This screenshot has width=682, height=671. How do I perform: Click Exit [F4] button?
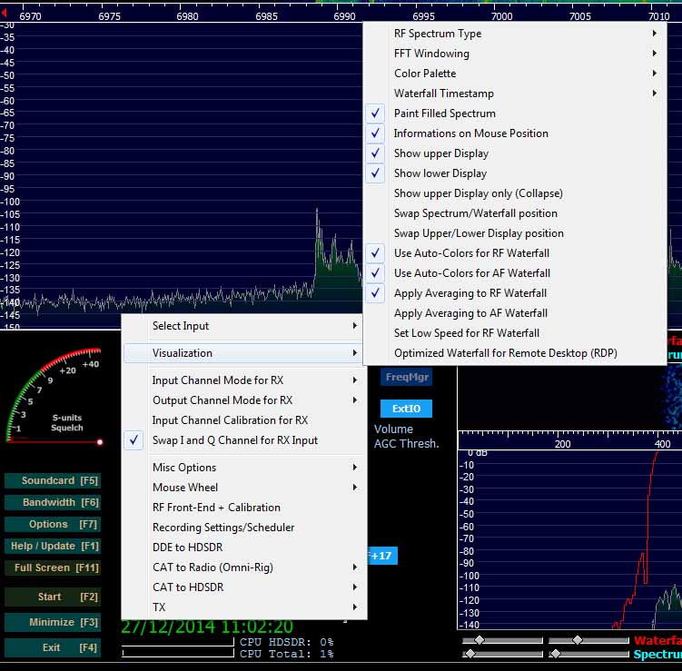click(53, 647)
